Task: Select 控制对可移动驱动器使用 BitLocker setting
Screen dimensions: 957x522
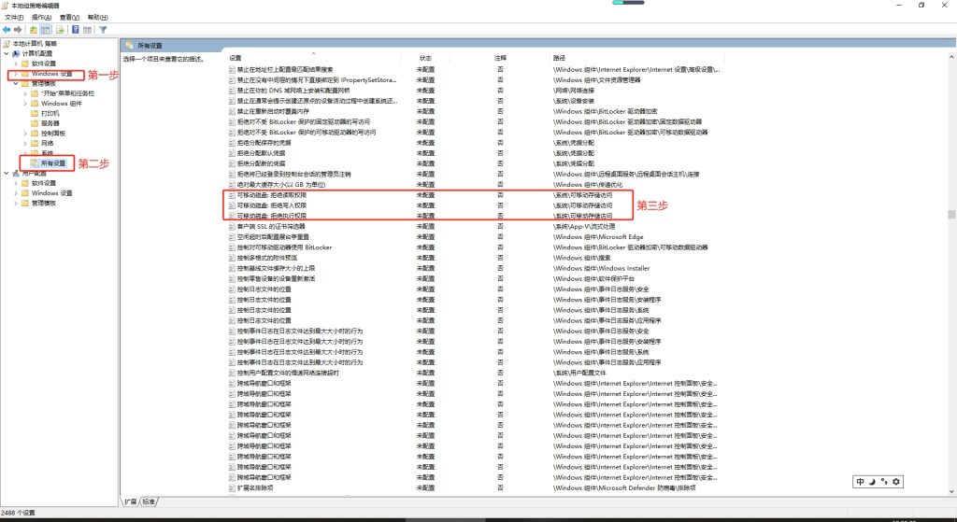Action: [x=284, y=247]
